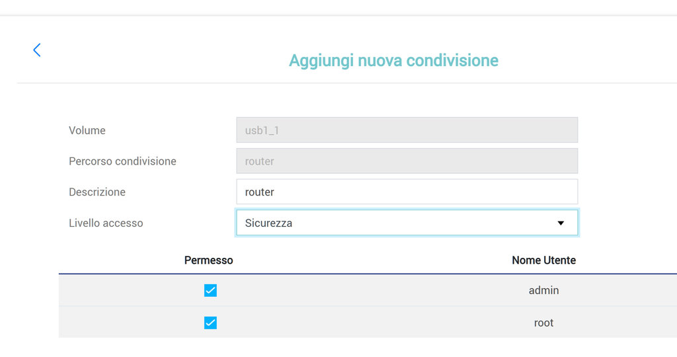This screenshot has width=677, height=357.
Task: Click the Livello accesso label
Action: coord(106,223)
